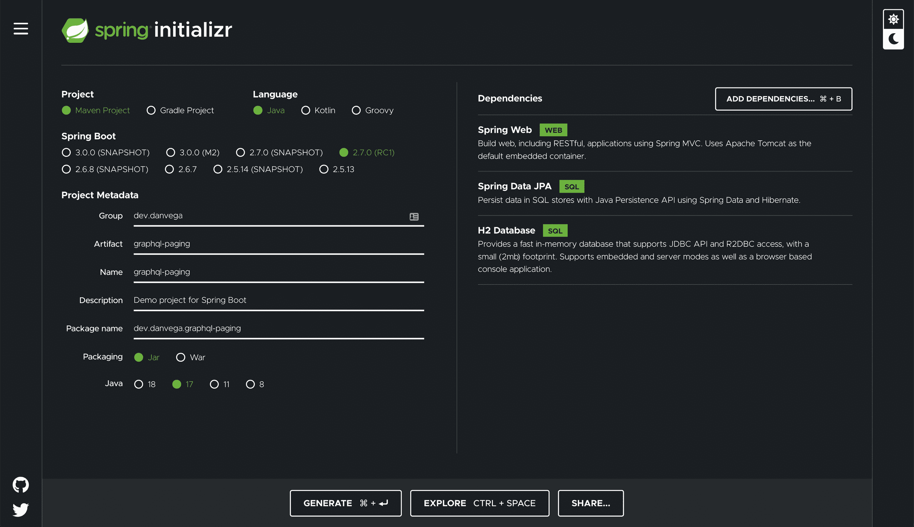Image resolution: width=914 pixels, height=527 pixels.
Task: Select Spring Boot 3.0.0 (M2)
Action: 170,152
